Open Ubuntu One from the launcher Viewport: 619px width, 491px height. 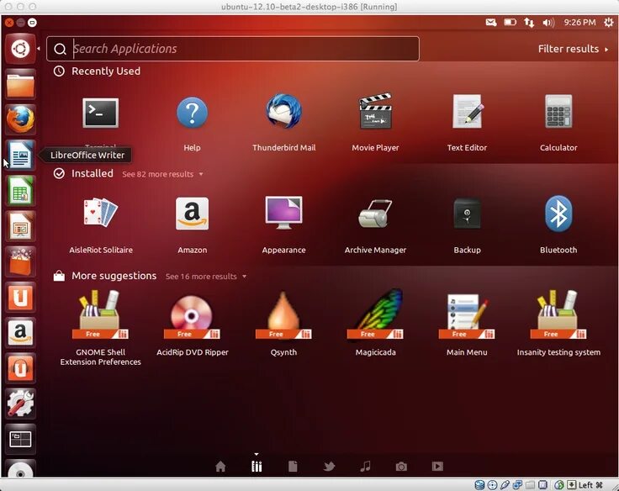click(x=20, y=297)
